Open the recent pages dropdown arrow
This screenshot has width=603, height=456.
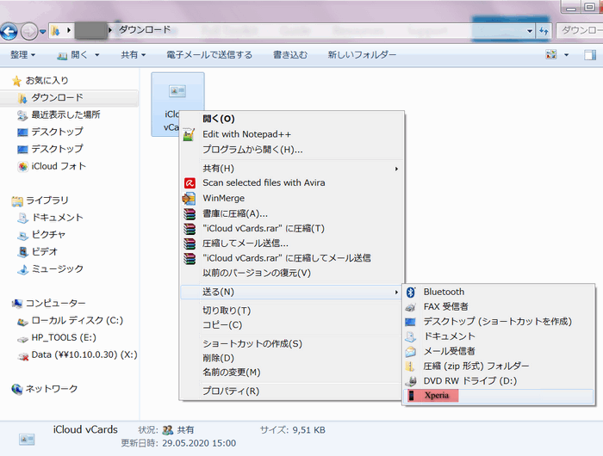tap(43, 32)
